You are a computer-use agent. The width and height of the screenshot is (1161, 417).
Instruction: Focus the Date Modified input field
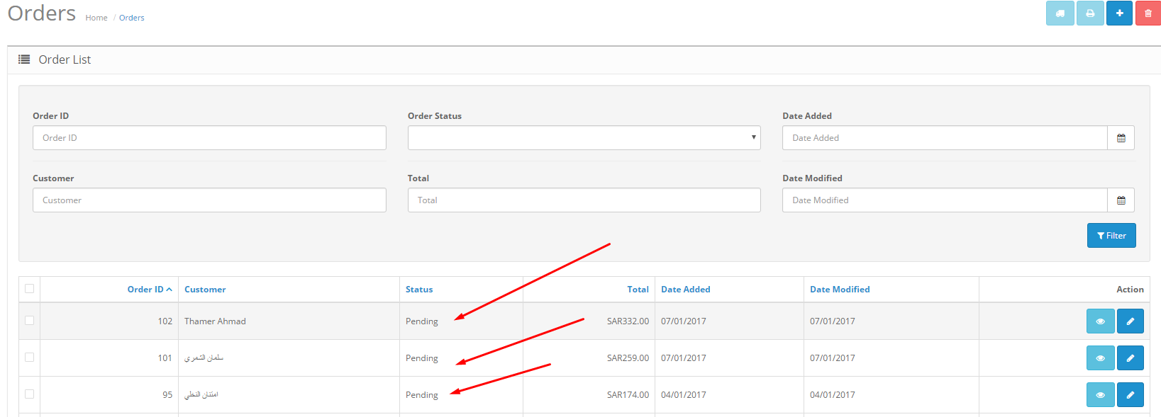pyautogui.click(x=945, y=200)
